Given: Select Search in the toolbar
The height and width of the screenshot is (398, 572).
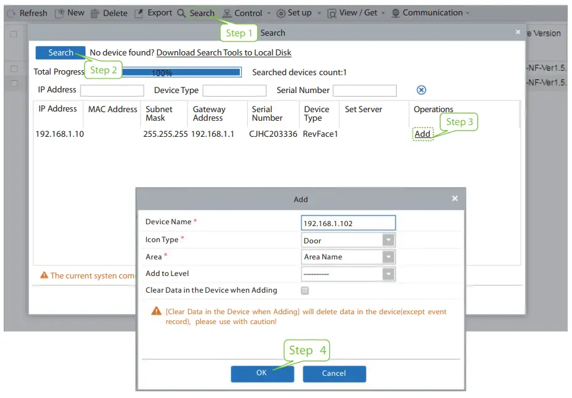Looking at the screenshot, I should click(x=202, y=13).
